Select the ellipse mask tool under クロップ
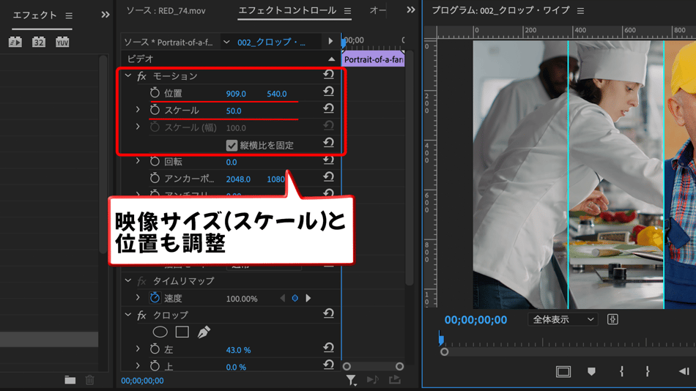 (160, 332)
